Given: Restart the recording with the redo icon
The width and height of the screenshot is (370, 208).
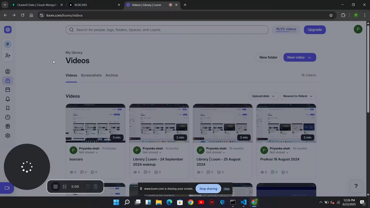Looking at the screenshot, I should pos(88,187).
